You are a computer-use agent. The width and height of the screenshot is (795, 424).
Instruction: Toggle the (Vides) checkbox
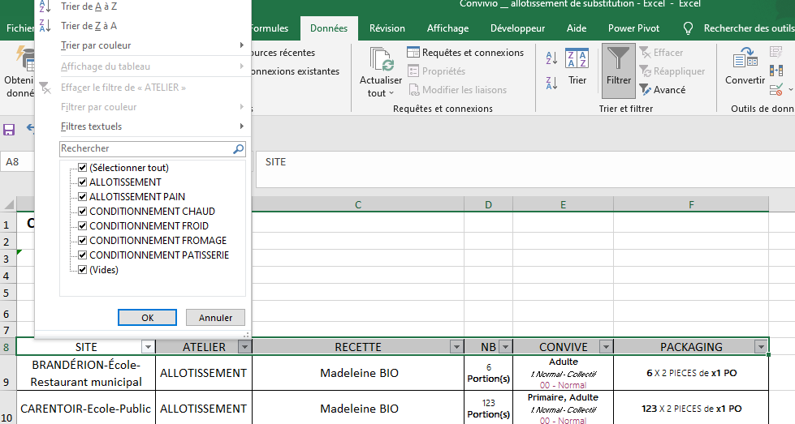tap(82, 270)
